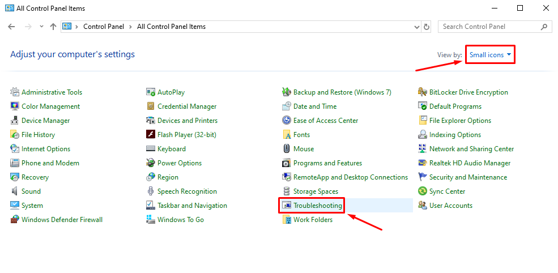Click the Credential Manager icon

151,106
